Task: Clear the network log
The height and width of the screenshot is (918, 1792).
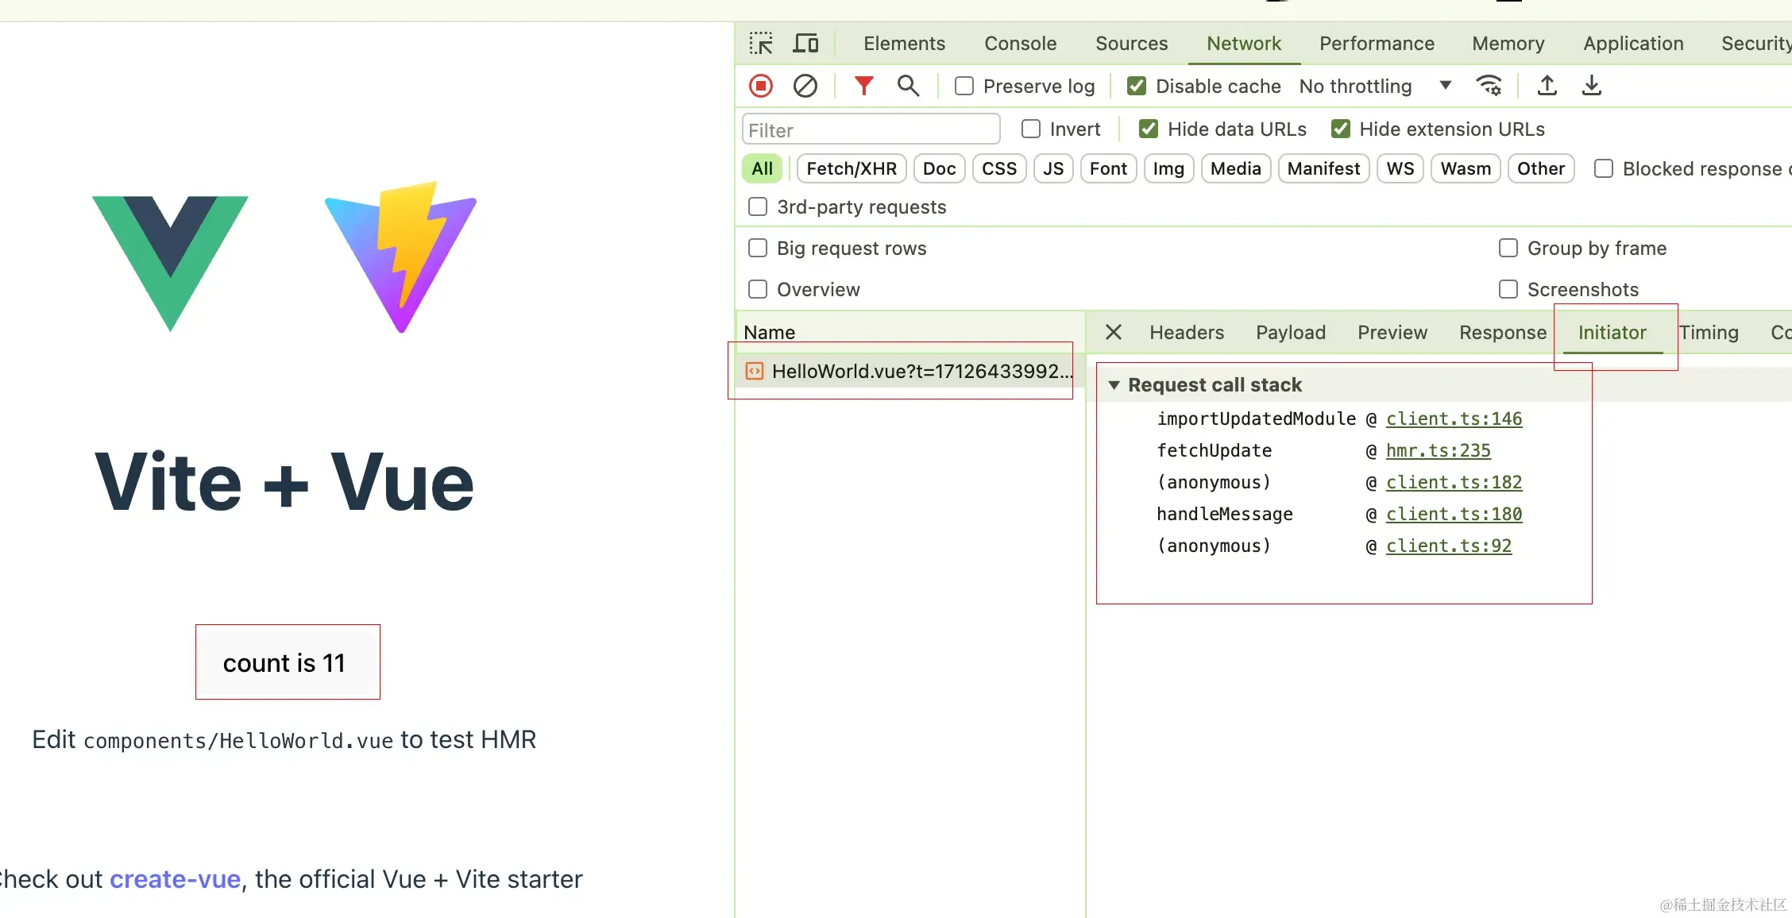Action: [805, 86]
